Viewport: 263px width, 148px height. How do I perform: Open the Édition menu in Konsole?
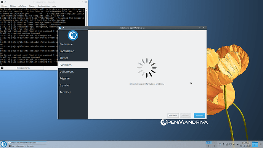tap(13, 6)
